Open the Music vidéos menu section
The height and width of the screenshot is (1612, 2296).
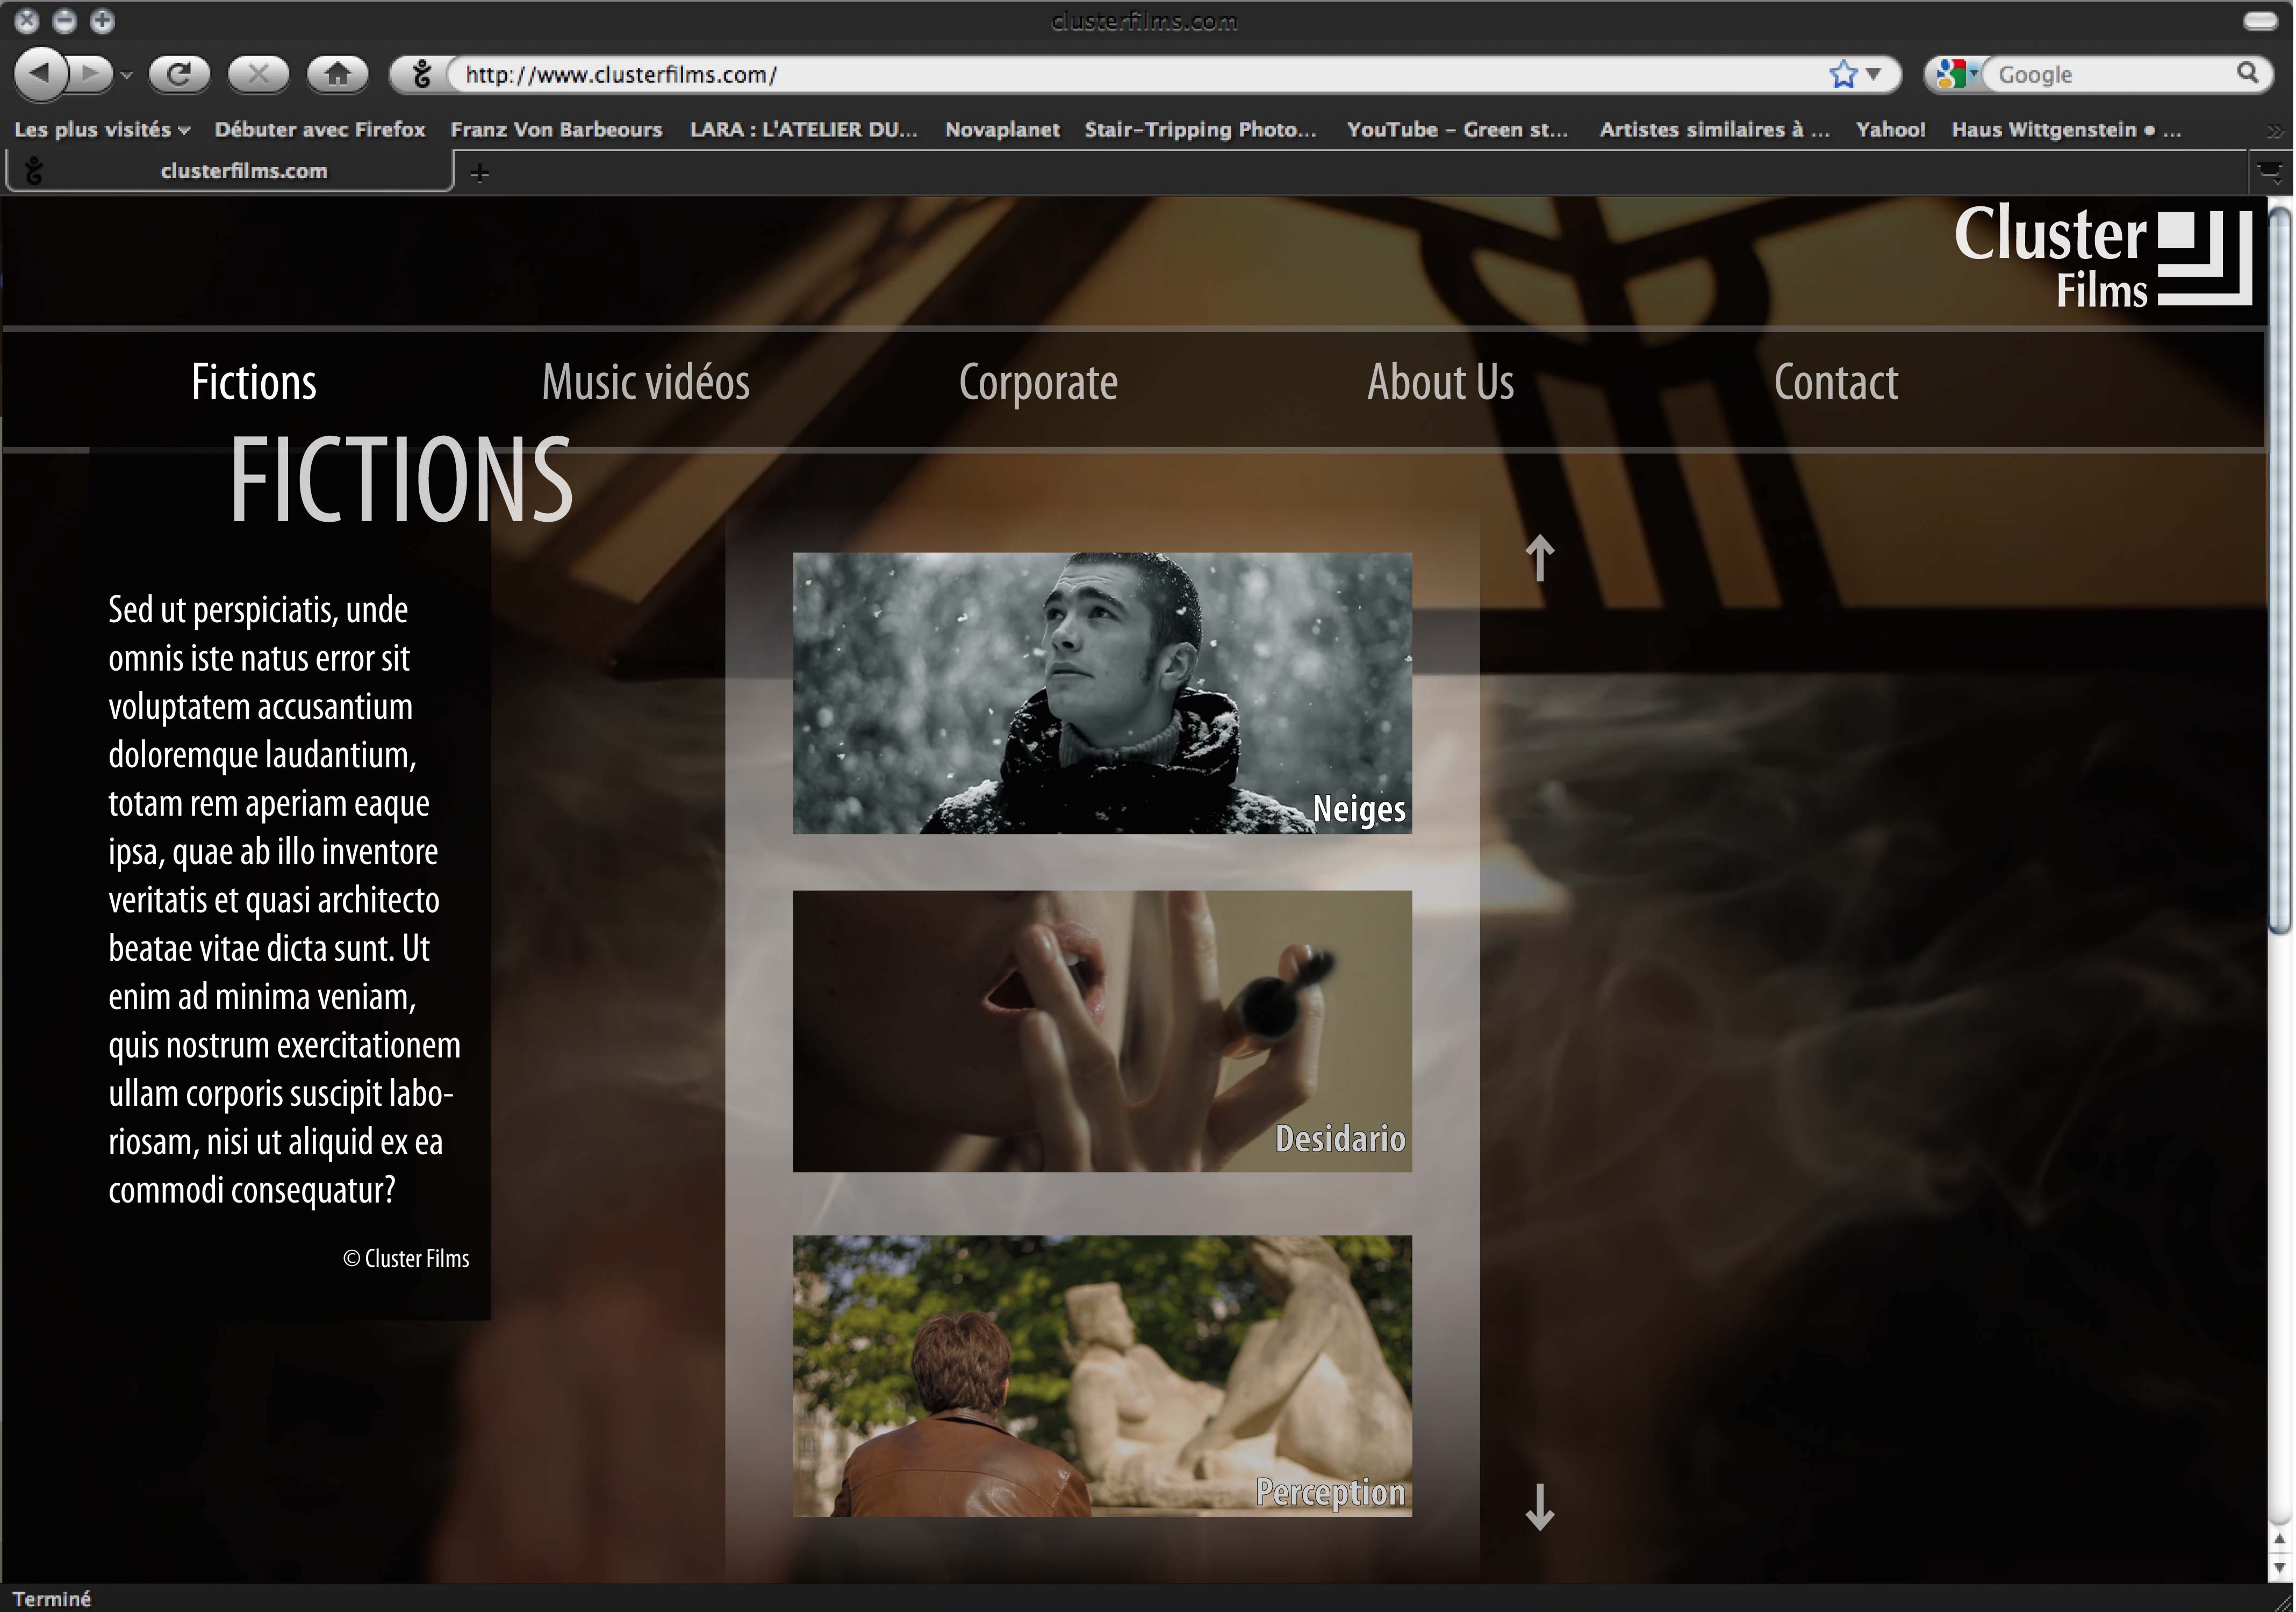(x=645, y=383)
